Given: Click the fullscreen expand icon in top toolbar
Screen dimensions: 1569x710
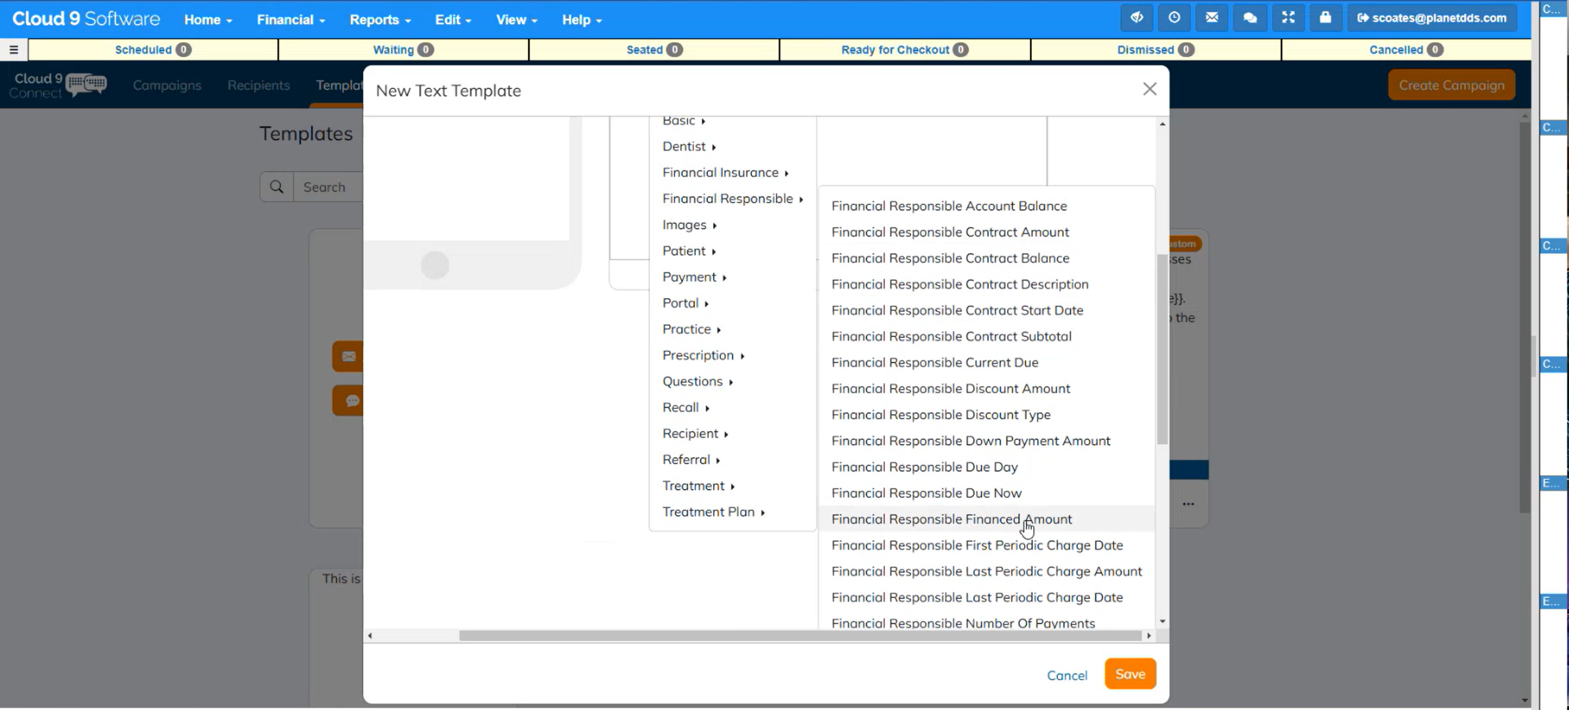Looking at the screenshot, I should point(1288,18).
